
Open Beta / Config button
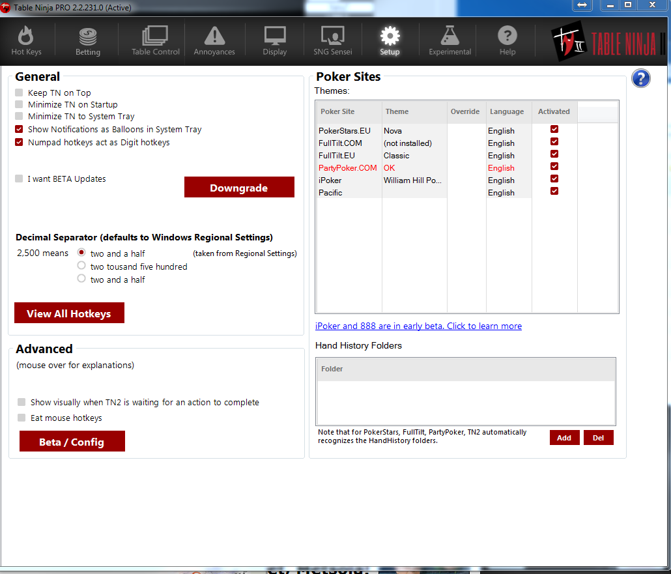[72, 441]
